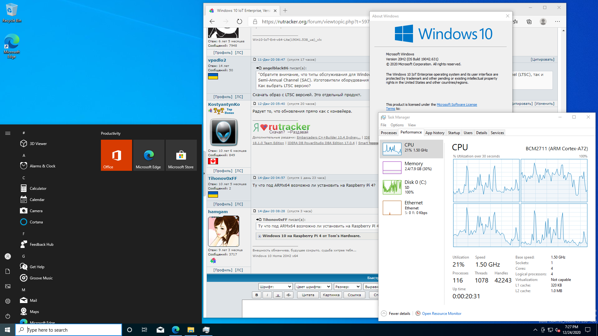
Task: Switch to Startup tab in Task Manager
Action: pos(454,133)
